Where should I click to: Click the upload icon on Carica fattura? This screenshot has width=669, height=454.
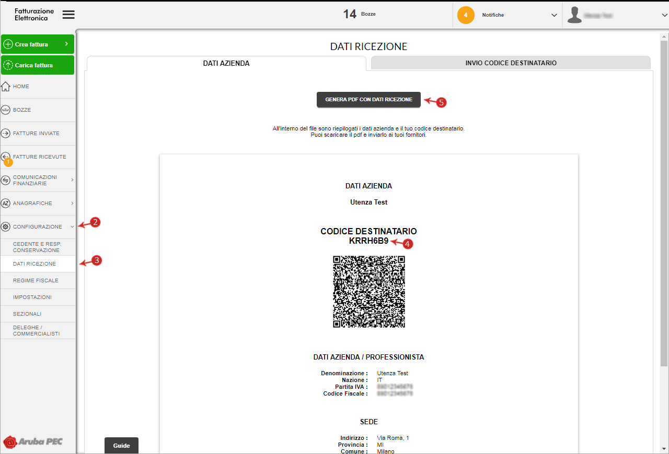(x=8, y=65)
